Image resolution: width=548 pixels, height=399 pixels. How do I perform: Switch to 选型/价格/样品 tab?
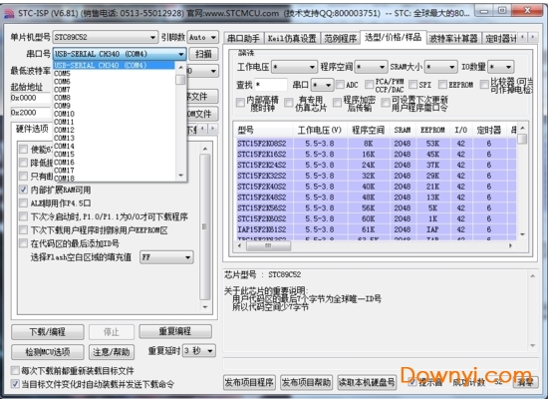[x=394, y=37]
